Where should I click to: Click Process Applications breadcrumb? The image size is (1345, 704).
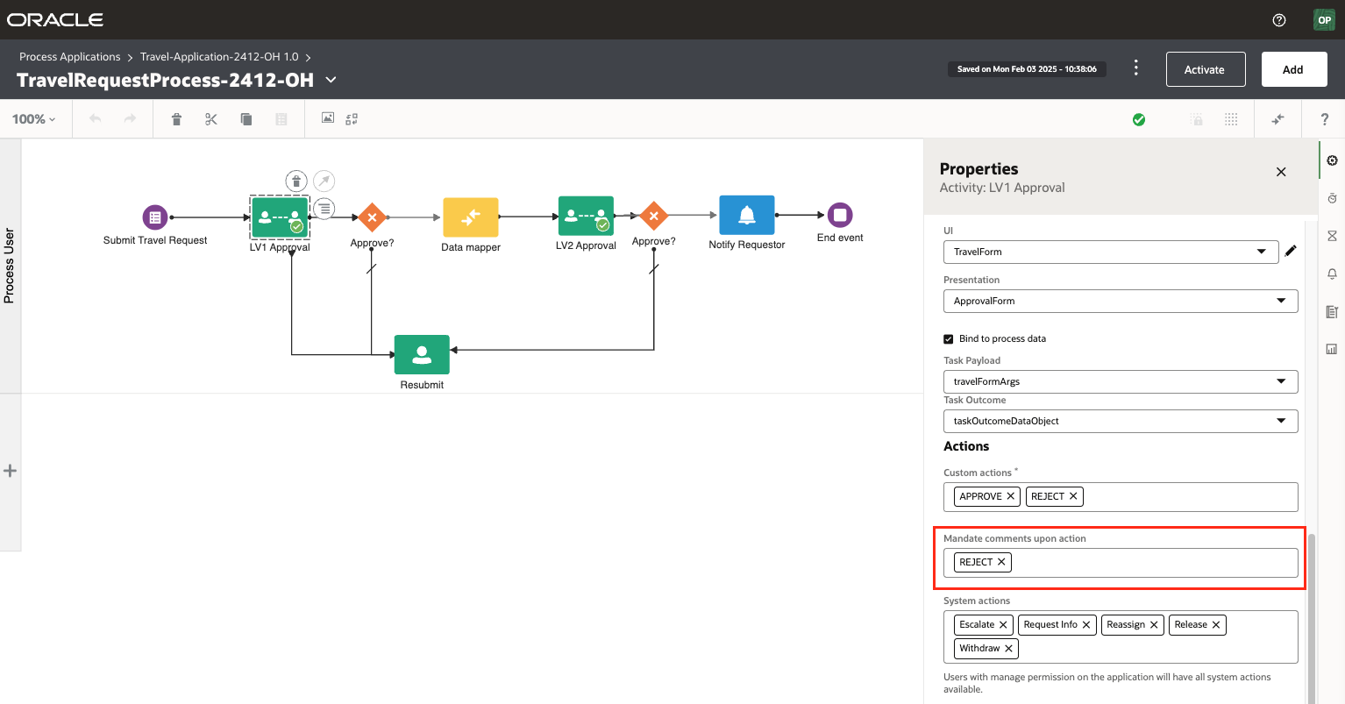pyautogui.click(x=70, y=57)
